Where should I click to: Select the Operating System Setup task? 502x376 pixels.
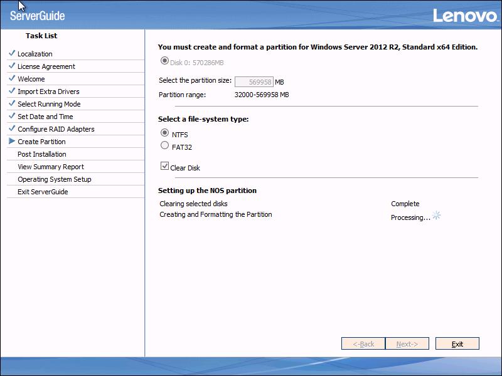pyautogui.click(x=55, y=179)
